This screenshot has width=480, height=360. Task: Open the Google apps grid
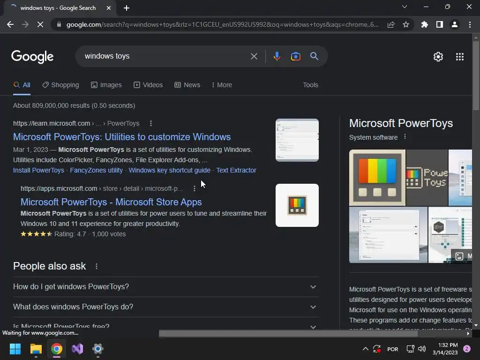(460, 57)
